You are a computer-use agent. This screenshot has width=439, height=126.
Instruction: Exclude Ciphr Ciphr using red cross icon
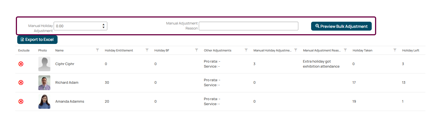coord(21,64)
